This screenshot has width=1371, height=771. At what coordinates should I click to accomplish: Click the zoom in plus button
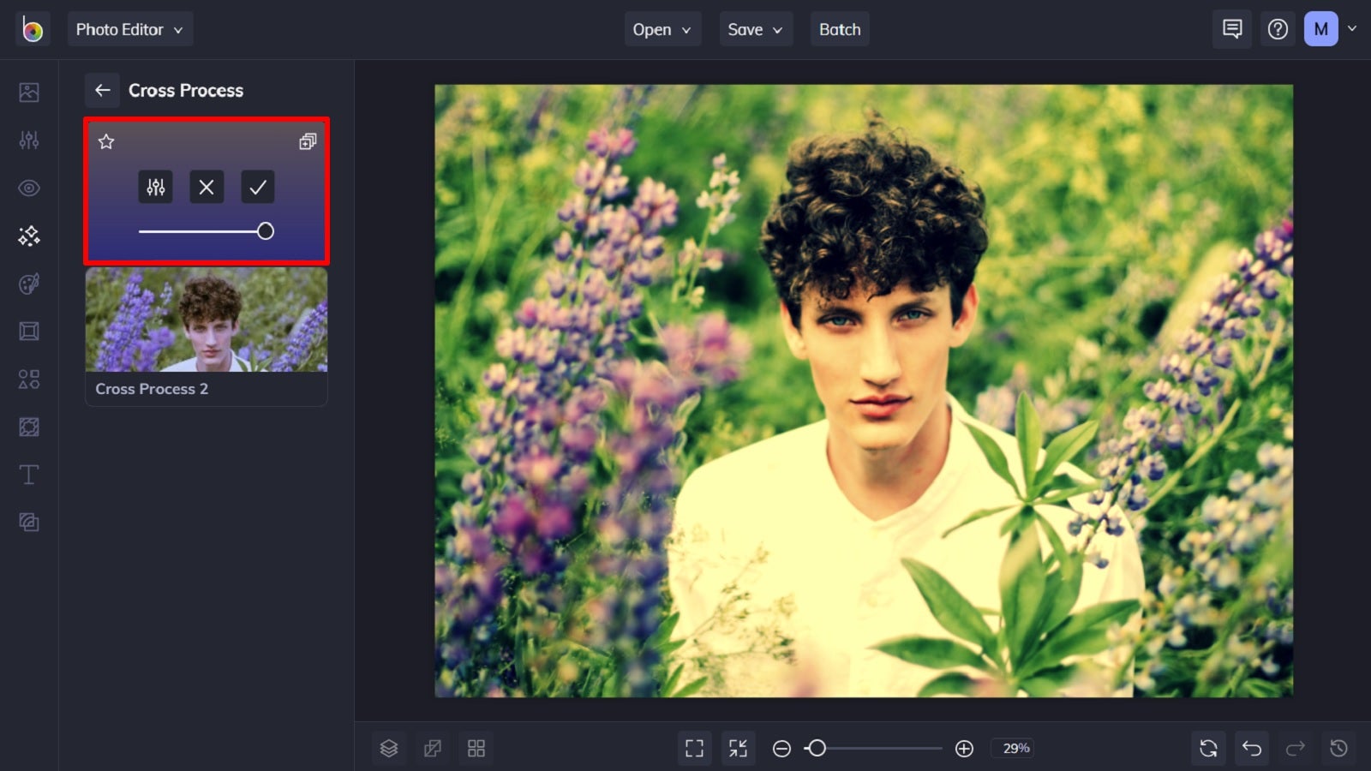[964, 749]
